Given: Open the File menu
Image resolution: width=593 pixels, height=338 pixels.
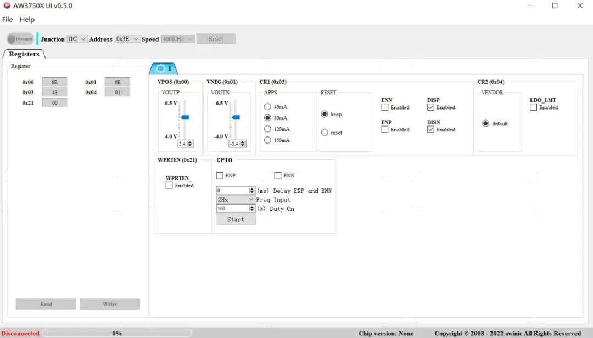Looking at the screenshot, I should tap(7, 19).
